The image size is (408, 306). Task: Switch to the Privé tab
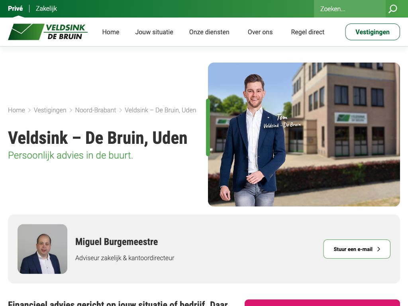pos(16,9)
